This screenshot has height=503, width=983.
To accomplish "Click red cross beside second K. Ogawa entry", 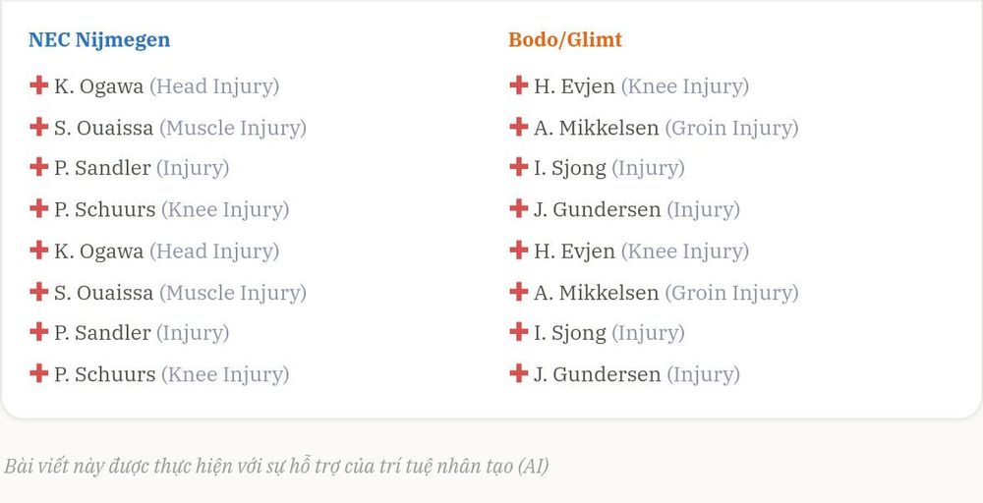I will (39, 250).
